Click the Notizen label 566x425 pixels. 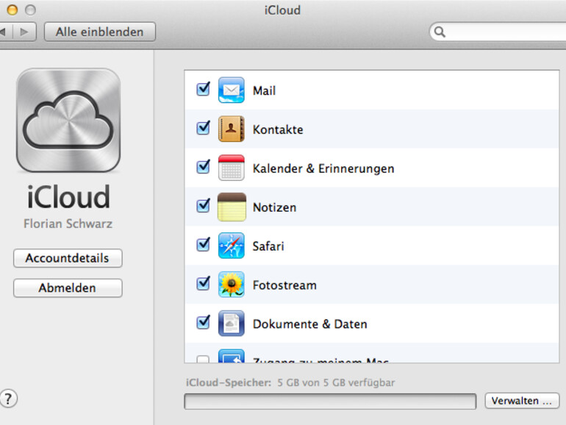[x=275, y=207]
